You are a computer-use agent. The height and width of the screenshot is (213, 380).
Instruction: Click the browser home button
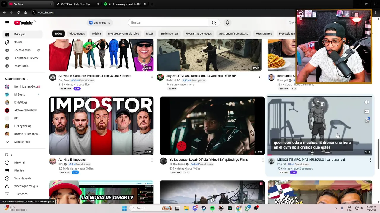pyautogui.click(x=26, y=12)
